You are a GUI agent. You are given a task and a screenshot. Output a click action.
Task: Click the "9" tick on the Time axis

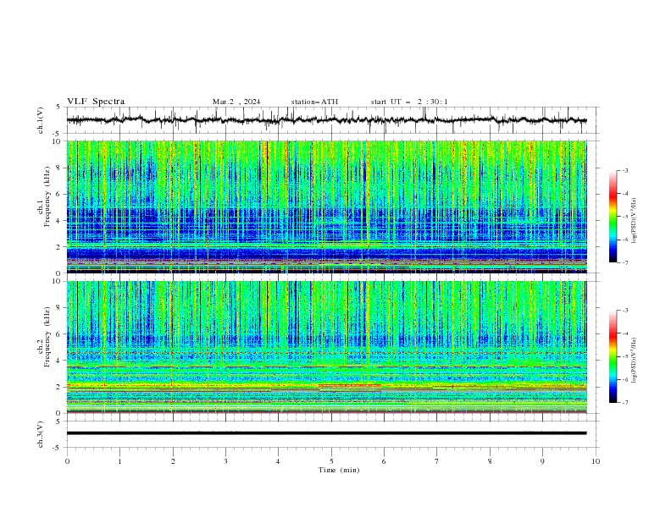(x=542, y=461)
